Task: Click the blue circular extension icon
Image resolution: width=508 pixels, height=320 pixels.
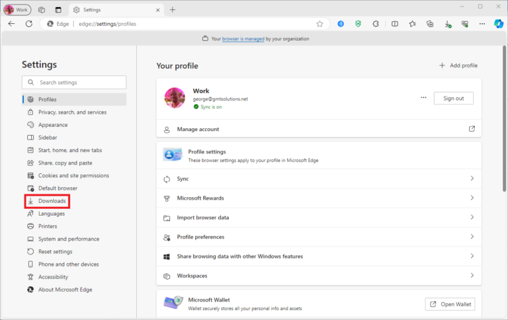Action: coord(341,24)
